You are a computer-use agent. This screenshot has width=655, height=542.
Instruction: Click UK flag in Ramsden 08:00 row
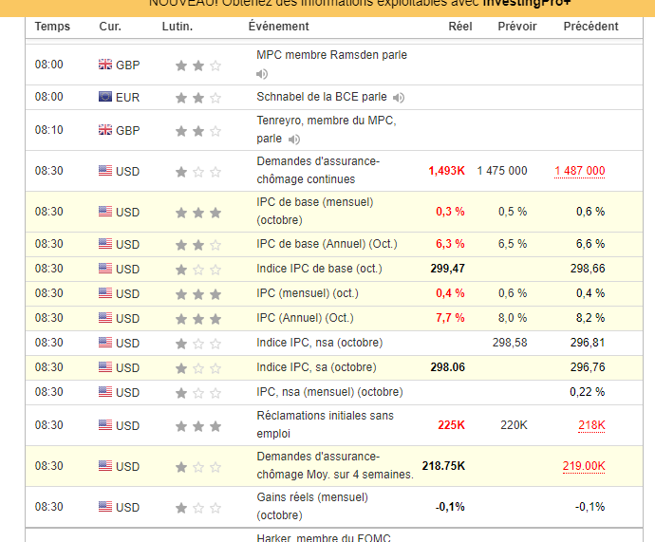[105, 65]
